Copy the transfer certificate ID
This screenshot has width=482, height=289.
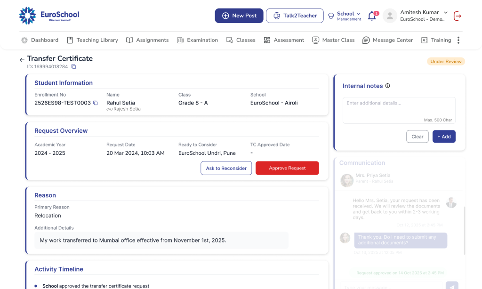tap(73, 67)
